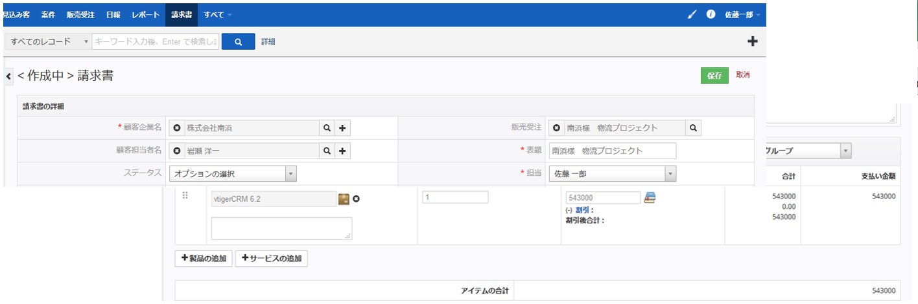
Task: Open product picker box icon beside vtigerCRM 6.2
Action: pyautogui.click(x=344, y=199)
